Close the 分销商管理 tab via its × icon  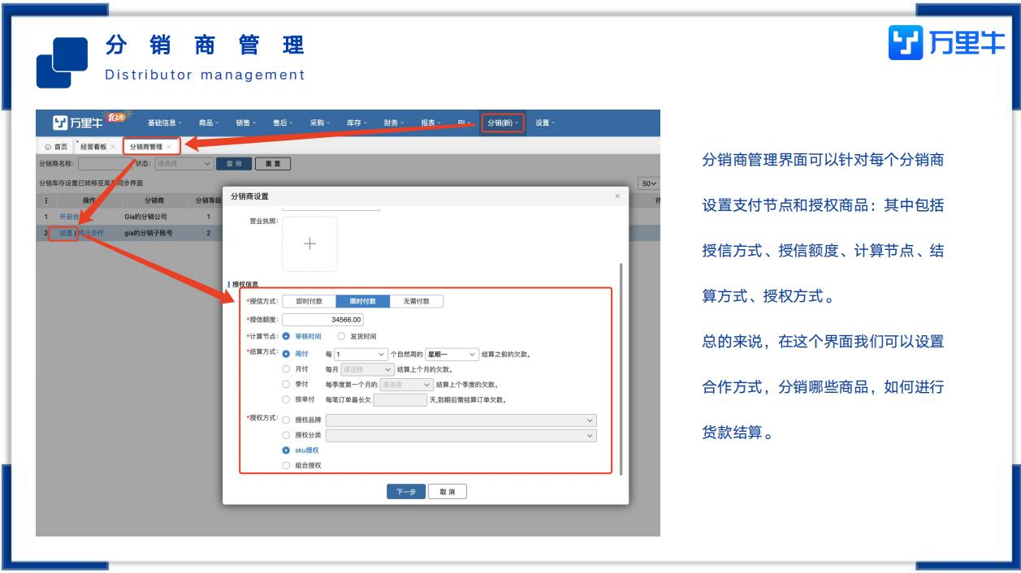tap(169, 147)
